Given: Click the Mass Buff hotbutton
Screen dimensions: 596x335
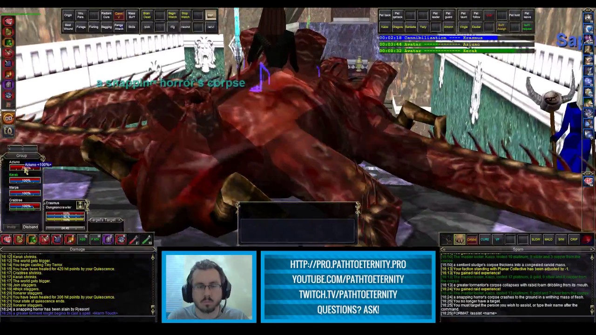Looking at the screenshot, I should [x=132, y=15].
